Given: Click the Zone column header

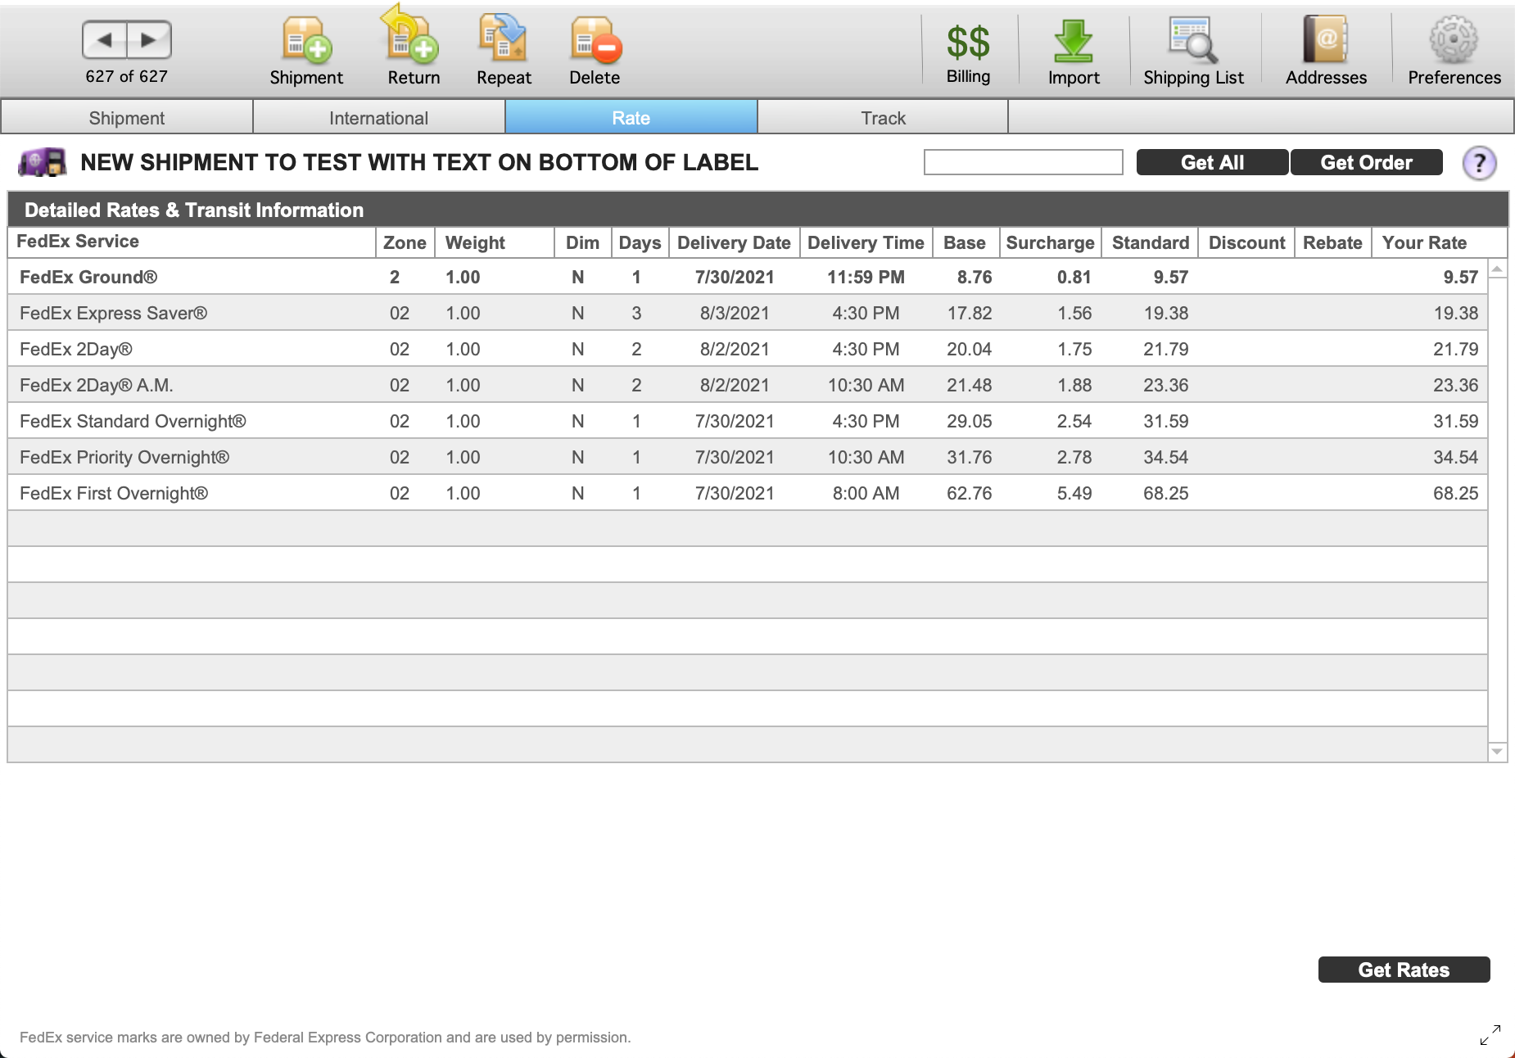Looking at the screenshot, I should pyautogui.click(x=405, y=242).
